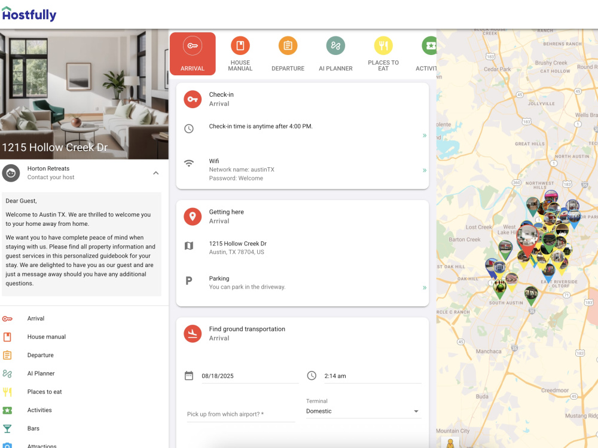This screenshot has height=448, width=598.
Task: Click the Arrival key icon in sidebar
Action: 7,318
